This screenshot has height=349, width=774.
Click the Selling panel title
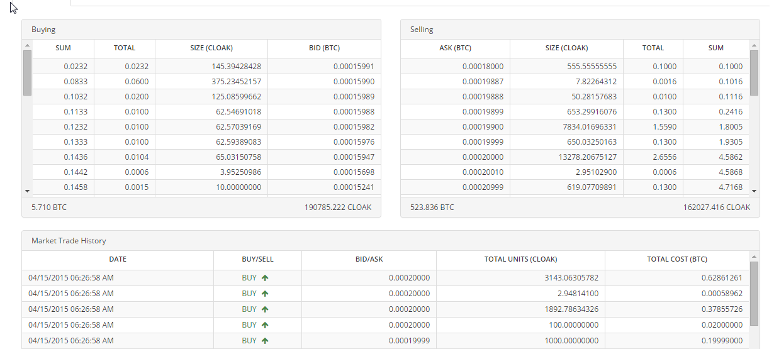(422, 29)
